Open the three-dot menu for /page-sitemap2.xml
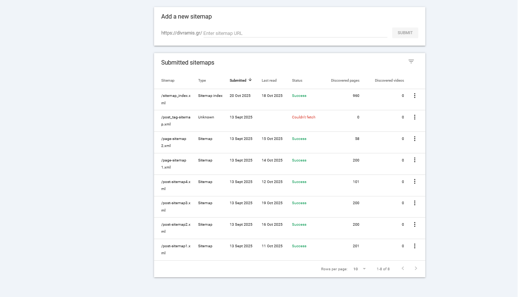The height and width of the screenshot is (297, 518). click(x=415, y=138)
